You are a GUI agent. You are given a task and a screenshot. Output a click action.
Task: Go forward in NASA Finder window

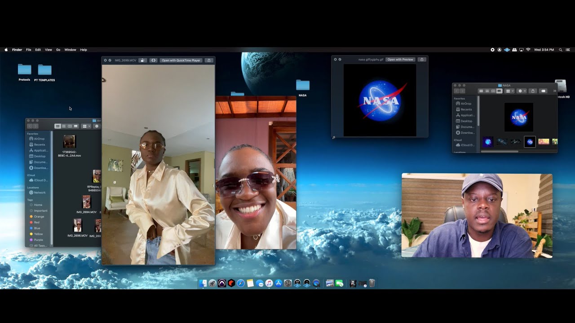point(462,91)
